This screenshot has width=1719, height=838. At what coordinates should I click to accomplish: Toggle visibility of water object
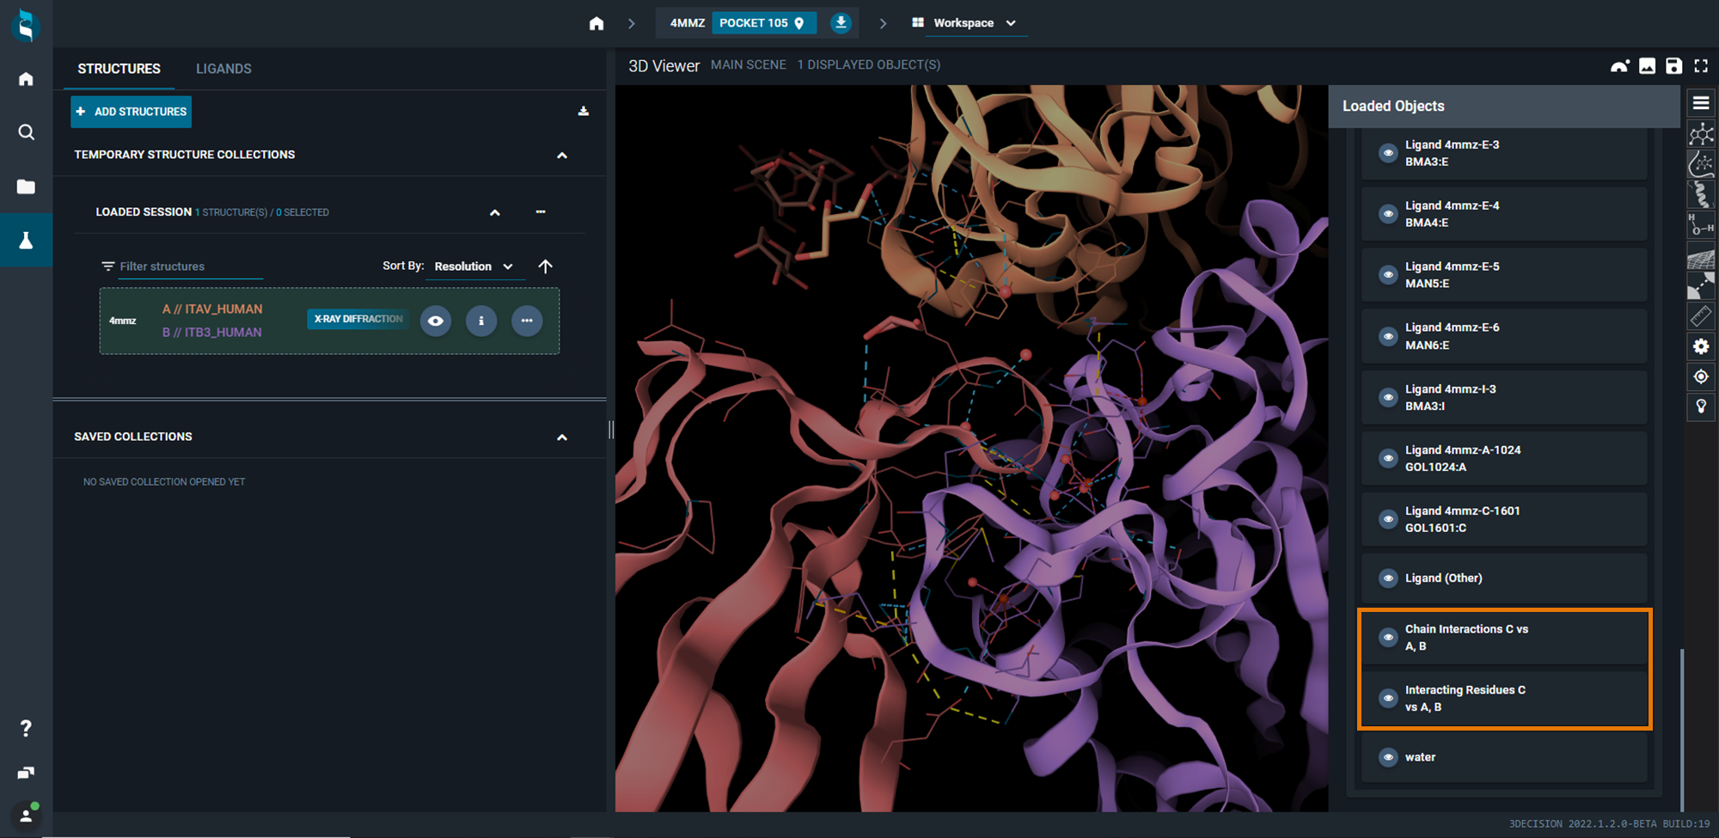tap(1388, 757)
